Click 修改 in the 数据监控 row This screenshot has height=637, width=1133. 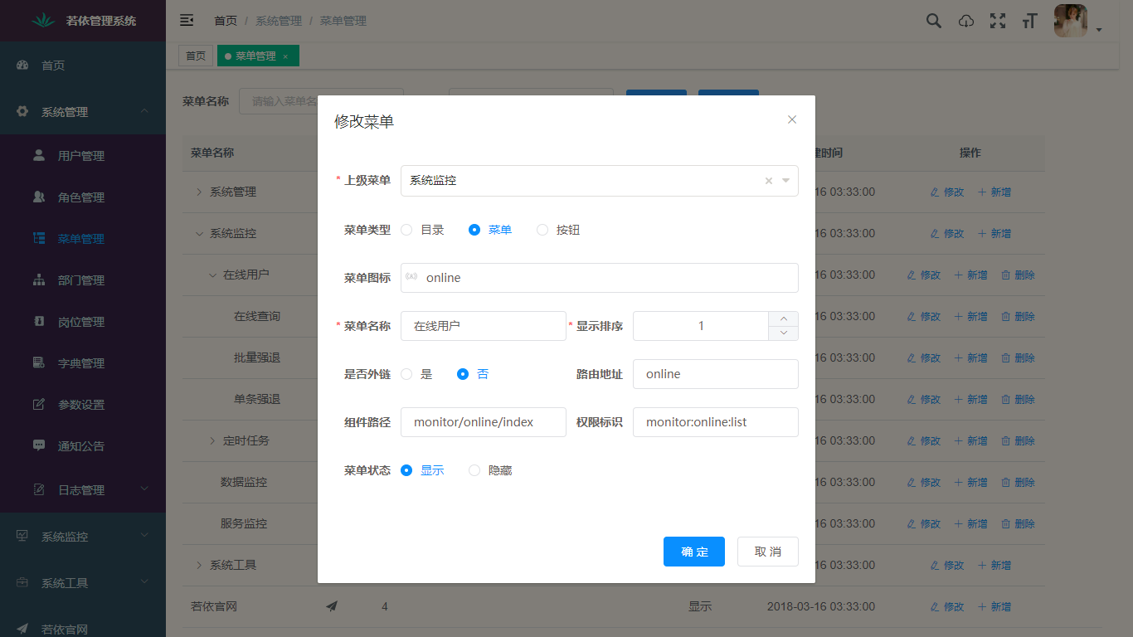924,482
